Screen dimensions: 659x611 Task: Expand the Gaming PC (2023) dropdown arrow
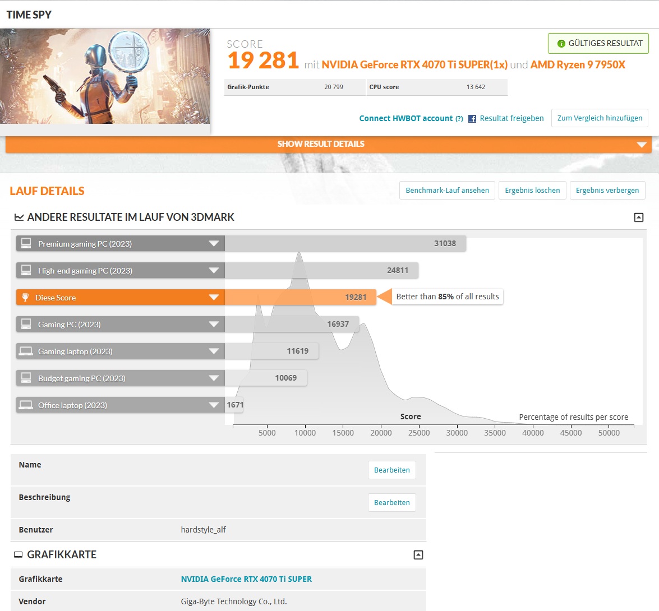[x=214, y=325]
